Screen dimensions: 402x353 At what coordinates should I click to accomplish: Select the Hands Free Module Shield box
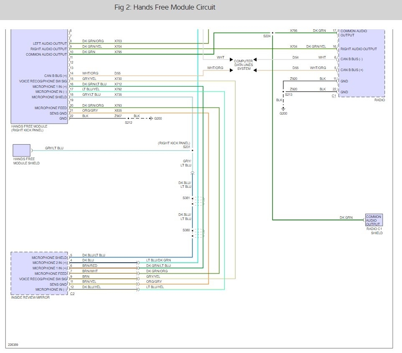[21, 150]
